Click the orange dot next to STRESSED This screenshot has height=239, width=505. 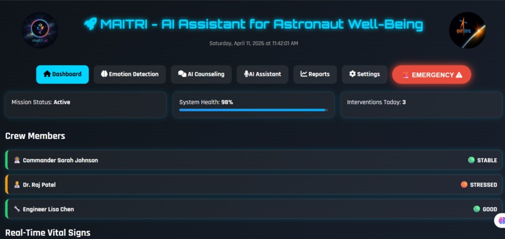[464, 185]
